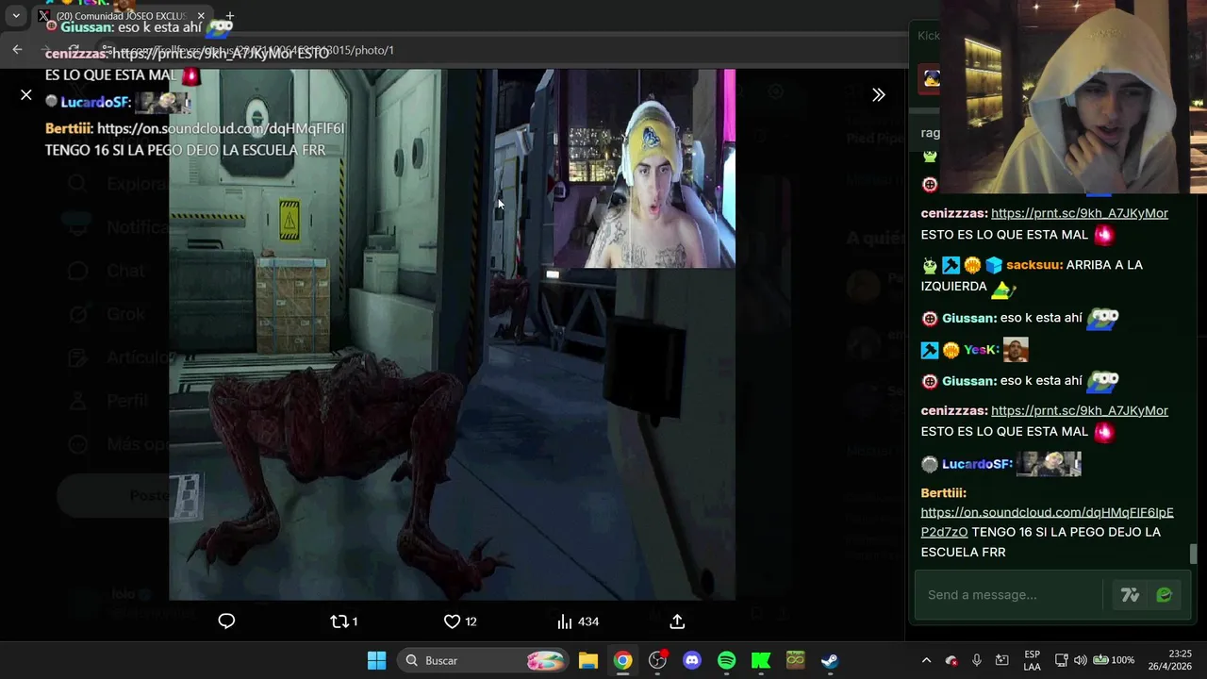Open site information icon in address bar

pos(107,50)
